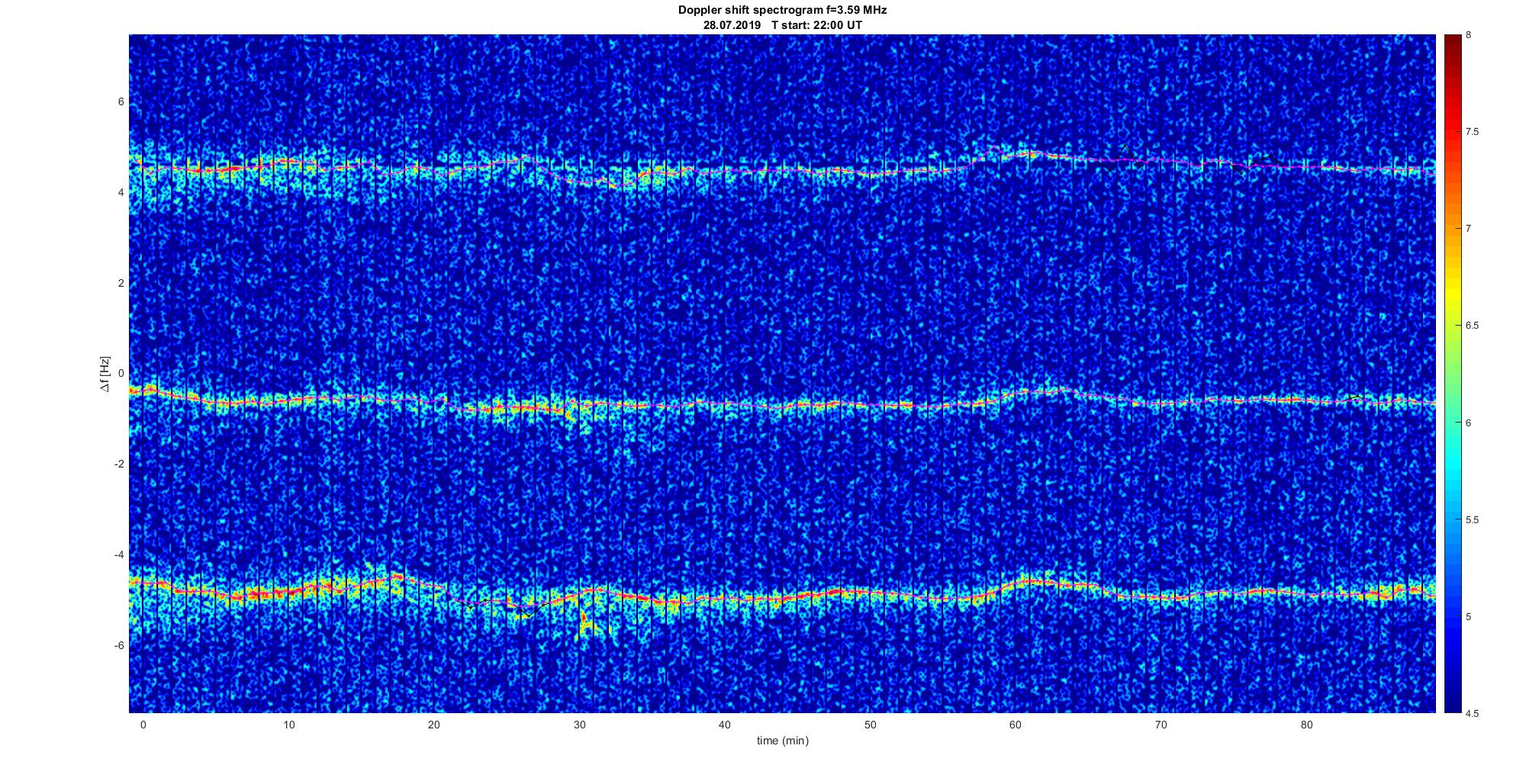Select the colorbar tick label 6

(1469, 423)
